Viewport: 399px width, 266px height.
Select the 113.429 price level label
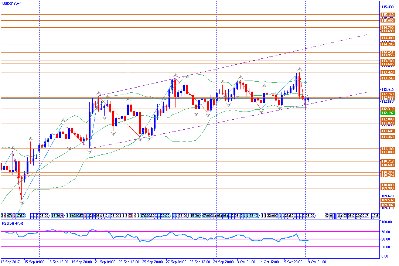388,72
